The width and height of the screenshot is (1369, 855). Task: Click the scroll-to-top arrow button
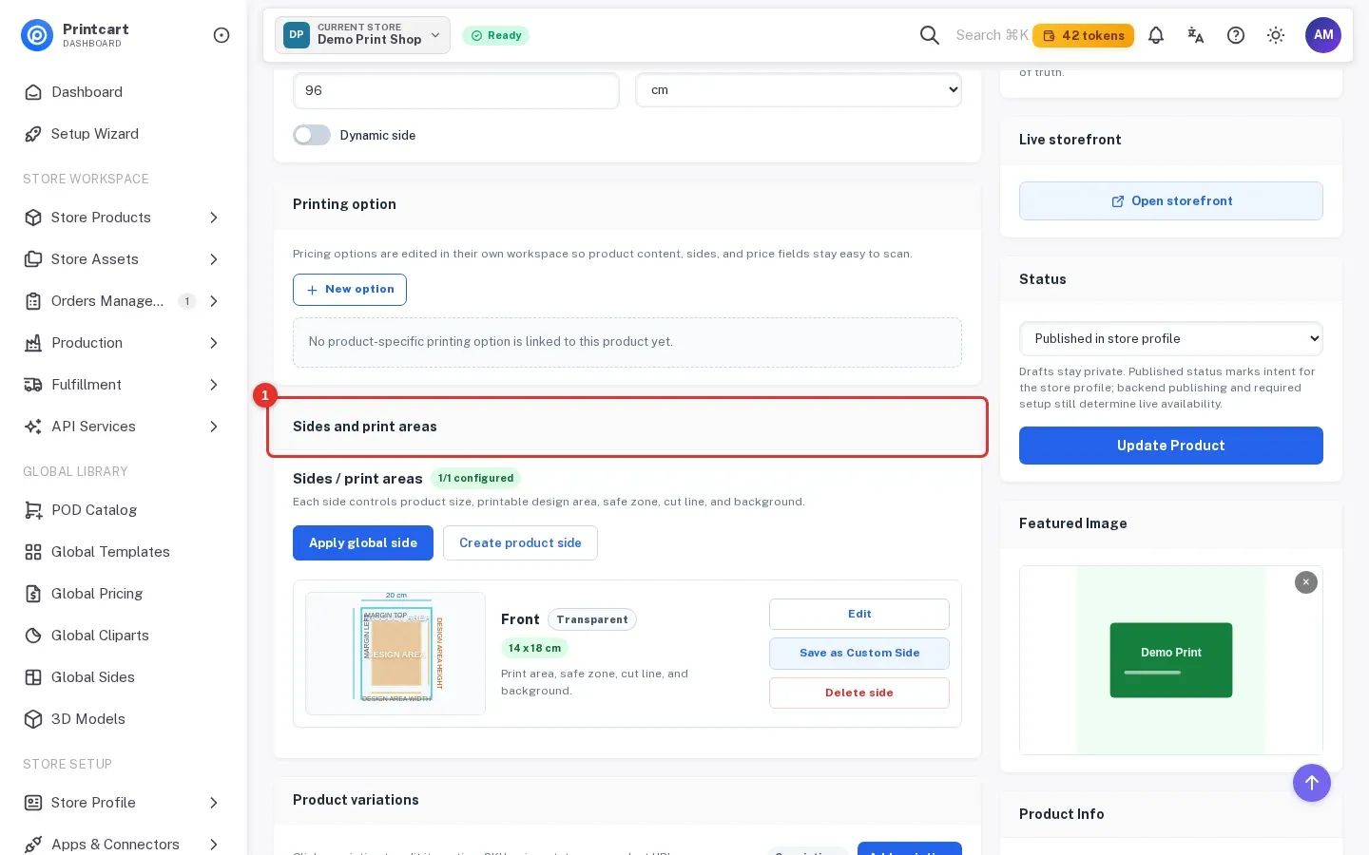pos(1312,783)
